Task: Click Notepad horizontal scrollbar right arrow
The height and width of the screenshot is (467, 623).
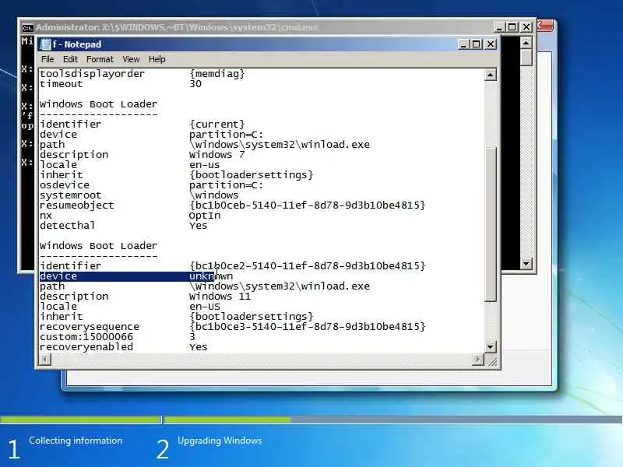Action: coord(477,360)
